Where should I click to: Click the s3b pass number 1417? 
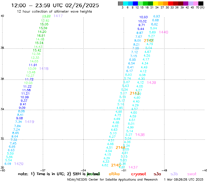point(58,16)
